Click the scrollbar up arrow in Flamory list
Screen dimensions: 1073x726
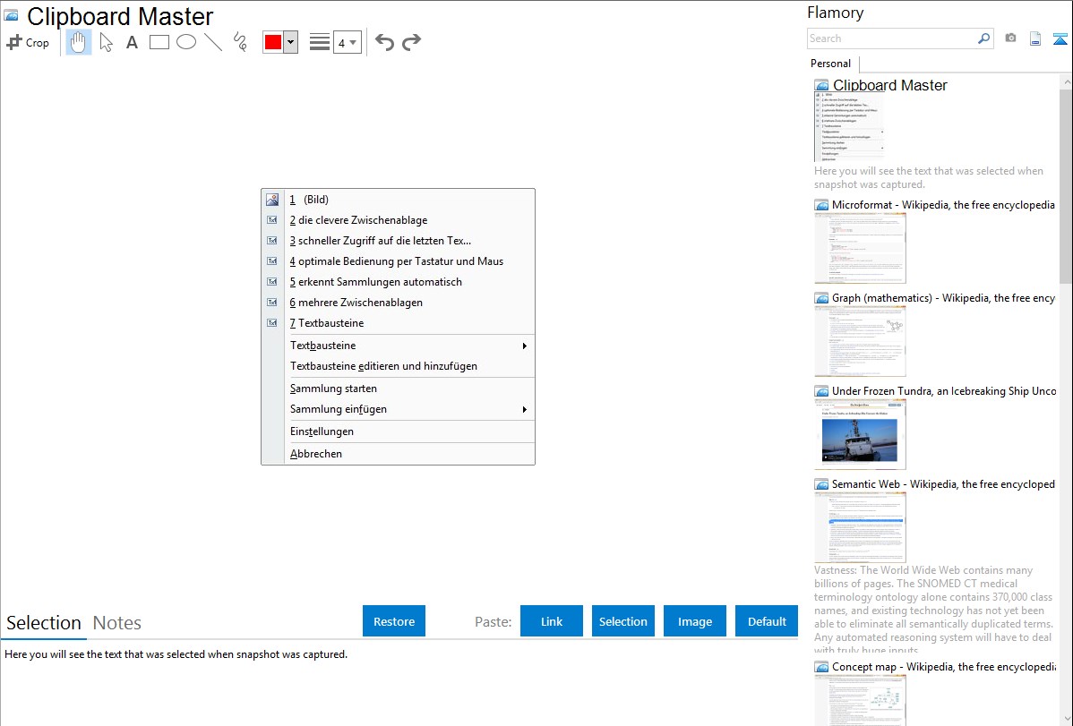1066,81
